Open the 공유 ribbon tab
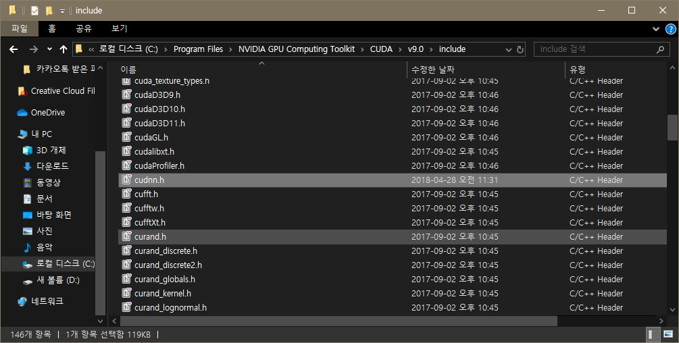This screenshot has height=343, width=679. click(84, 28)
